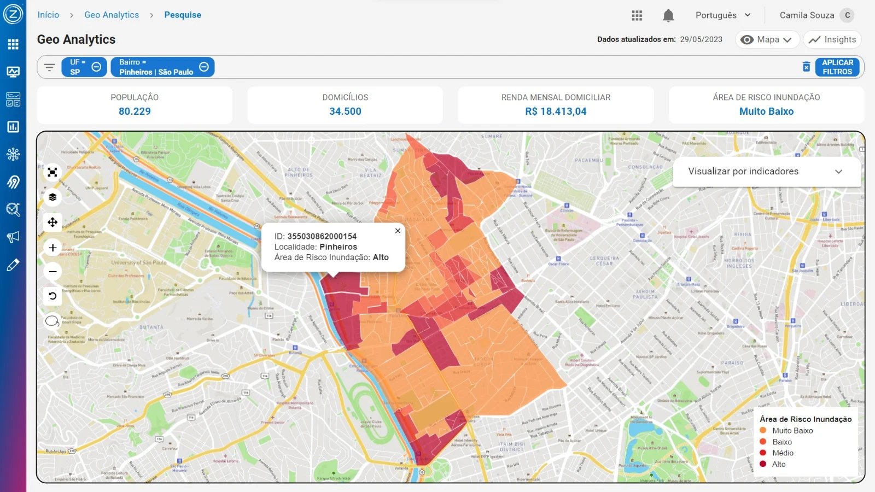Click the fullscreen map icon
875x492 pixels.
click(52, 173)
